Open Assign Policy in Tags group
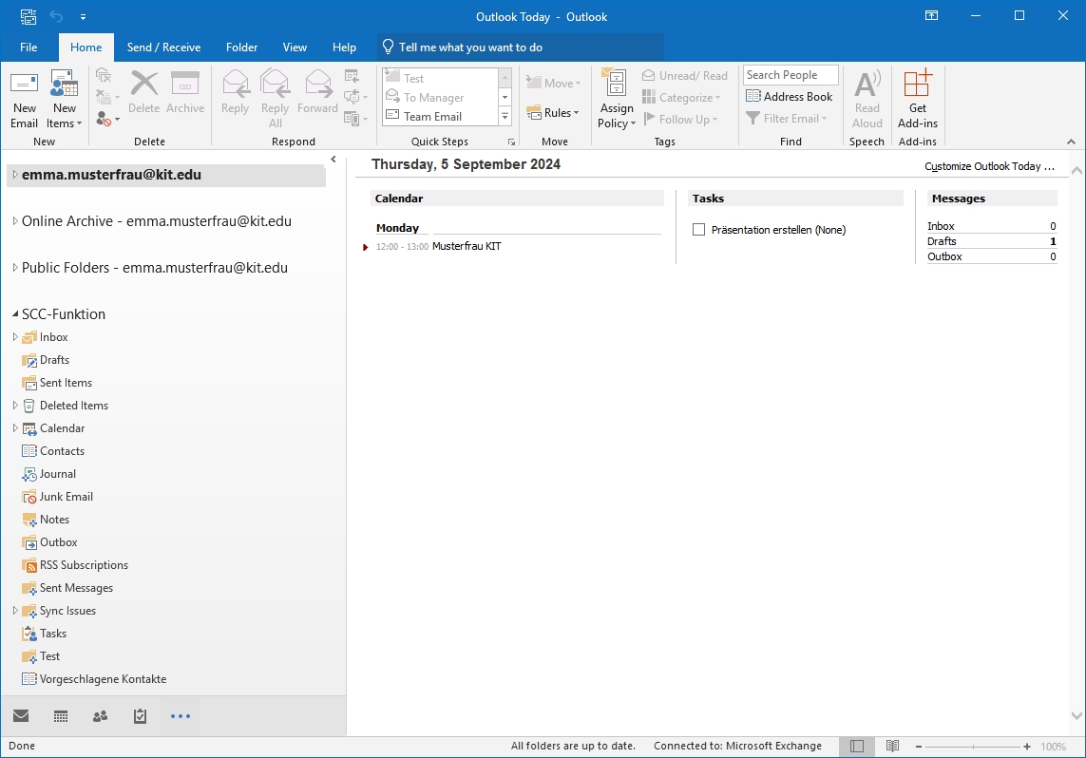The image size is (1086, 758). pos(616,99)
